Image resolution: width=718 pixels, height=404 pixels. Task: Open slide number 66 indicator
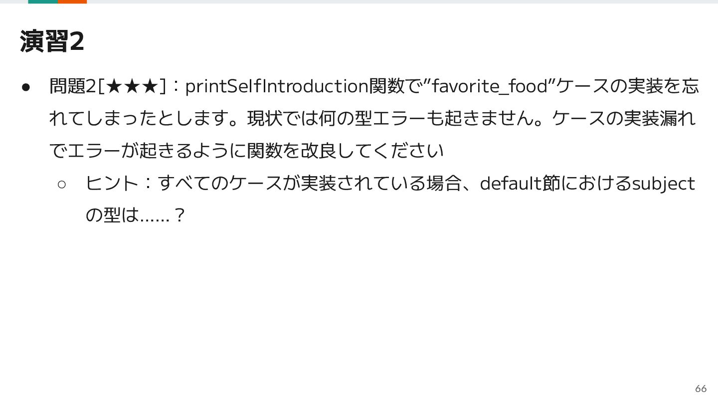(701, 389)
